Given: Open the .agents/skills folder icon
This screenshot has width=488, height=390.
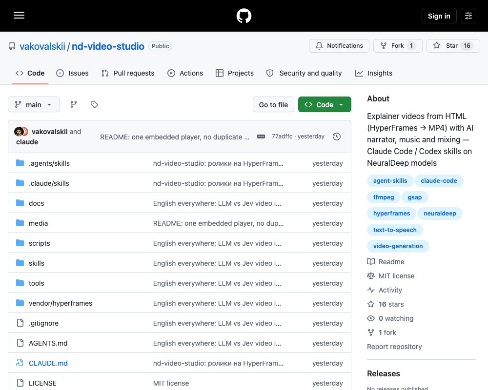Looking at the screenshot, I should [x=20, y=163].
